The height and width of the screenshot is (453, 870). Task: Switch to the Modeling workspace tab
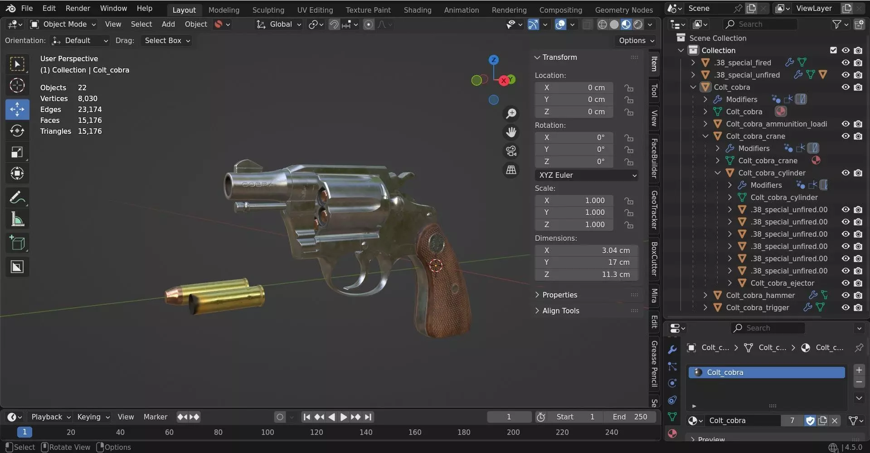(x=224, y=10)
